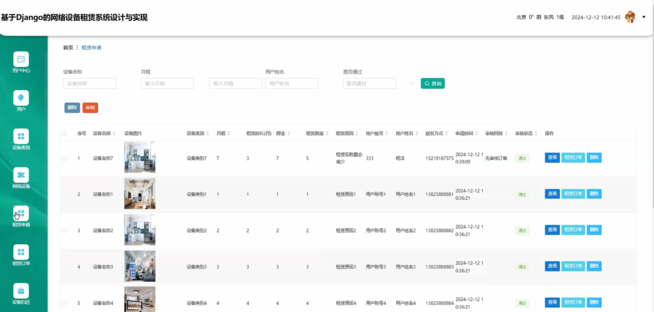Click 租赁申请 breadcrumb link
The width and height of the screenshot is (654, 312).
coord(91,48)
